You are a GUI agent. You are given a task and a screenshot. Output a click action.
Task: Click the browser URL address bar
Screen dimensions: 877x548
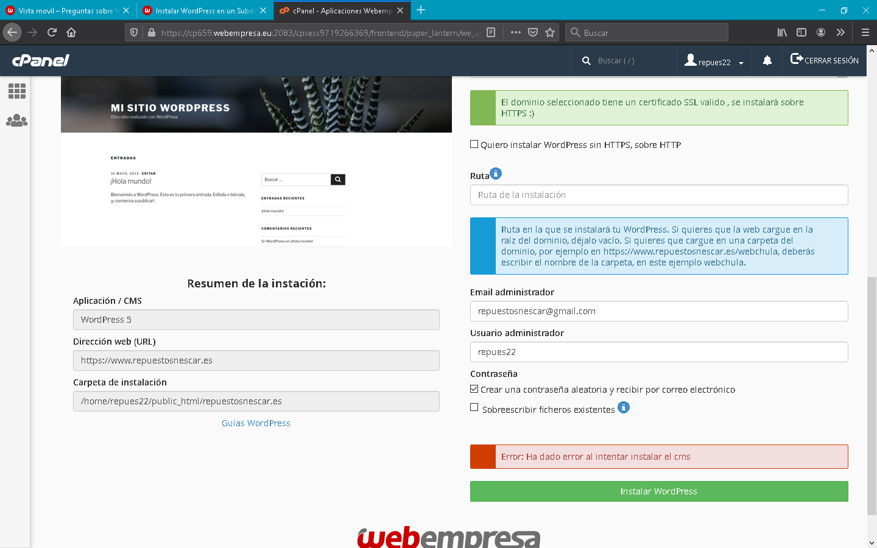[320, 33]
